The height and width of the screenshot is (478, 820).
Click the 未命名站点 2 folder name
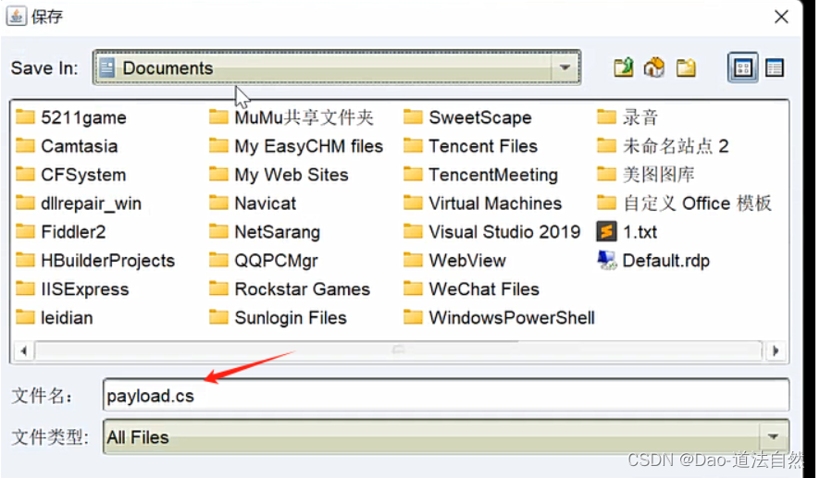click(676, 146)
